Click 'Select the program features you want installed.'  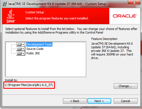point(57,18)
